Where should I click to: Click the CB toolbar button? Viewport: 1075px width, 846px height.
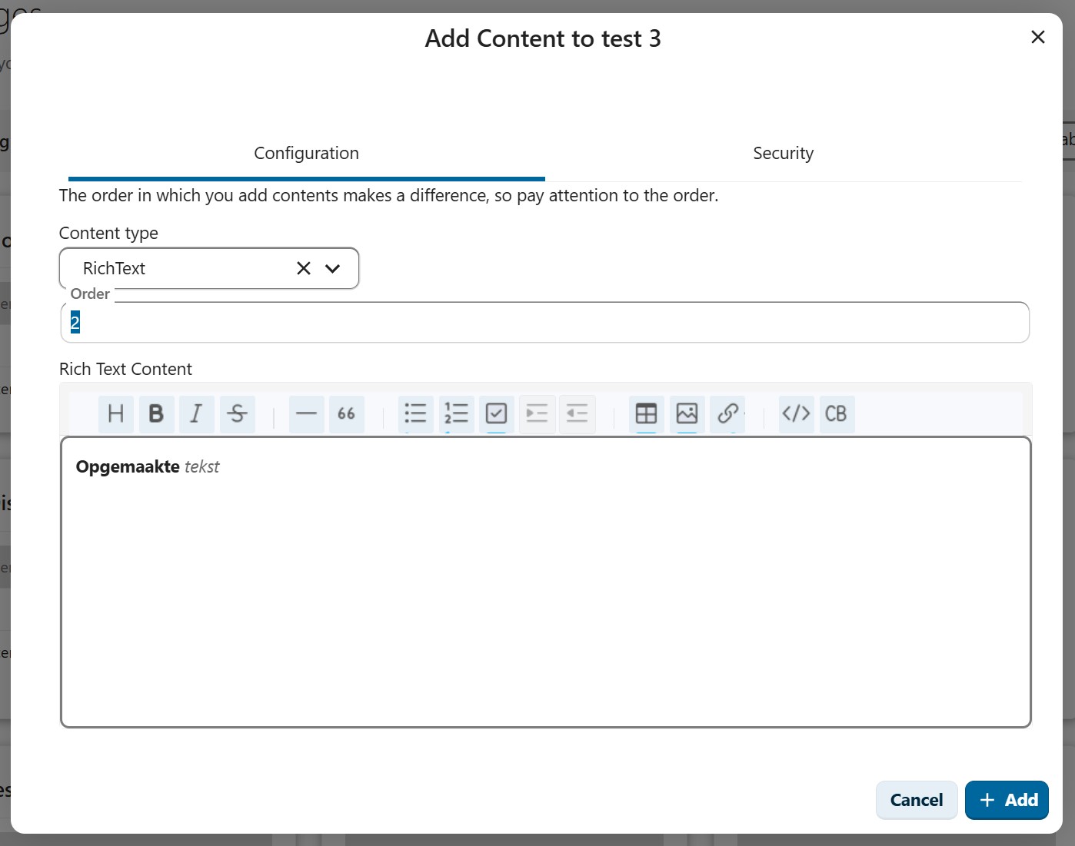pyautogui.click(x=837, y=414)
